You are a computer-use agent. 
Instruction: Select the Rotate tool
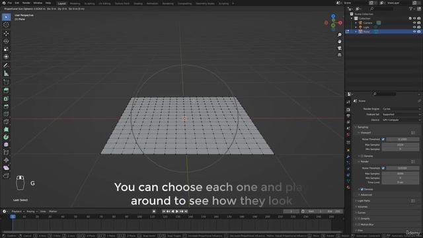pyautogui.click(x=6, y=41)
